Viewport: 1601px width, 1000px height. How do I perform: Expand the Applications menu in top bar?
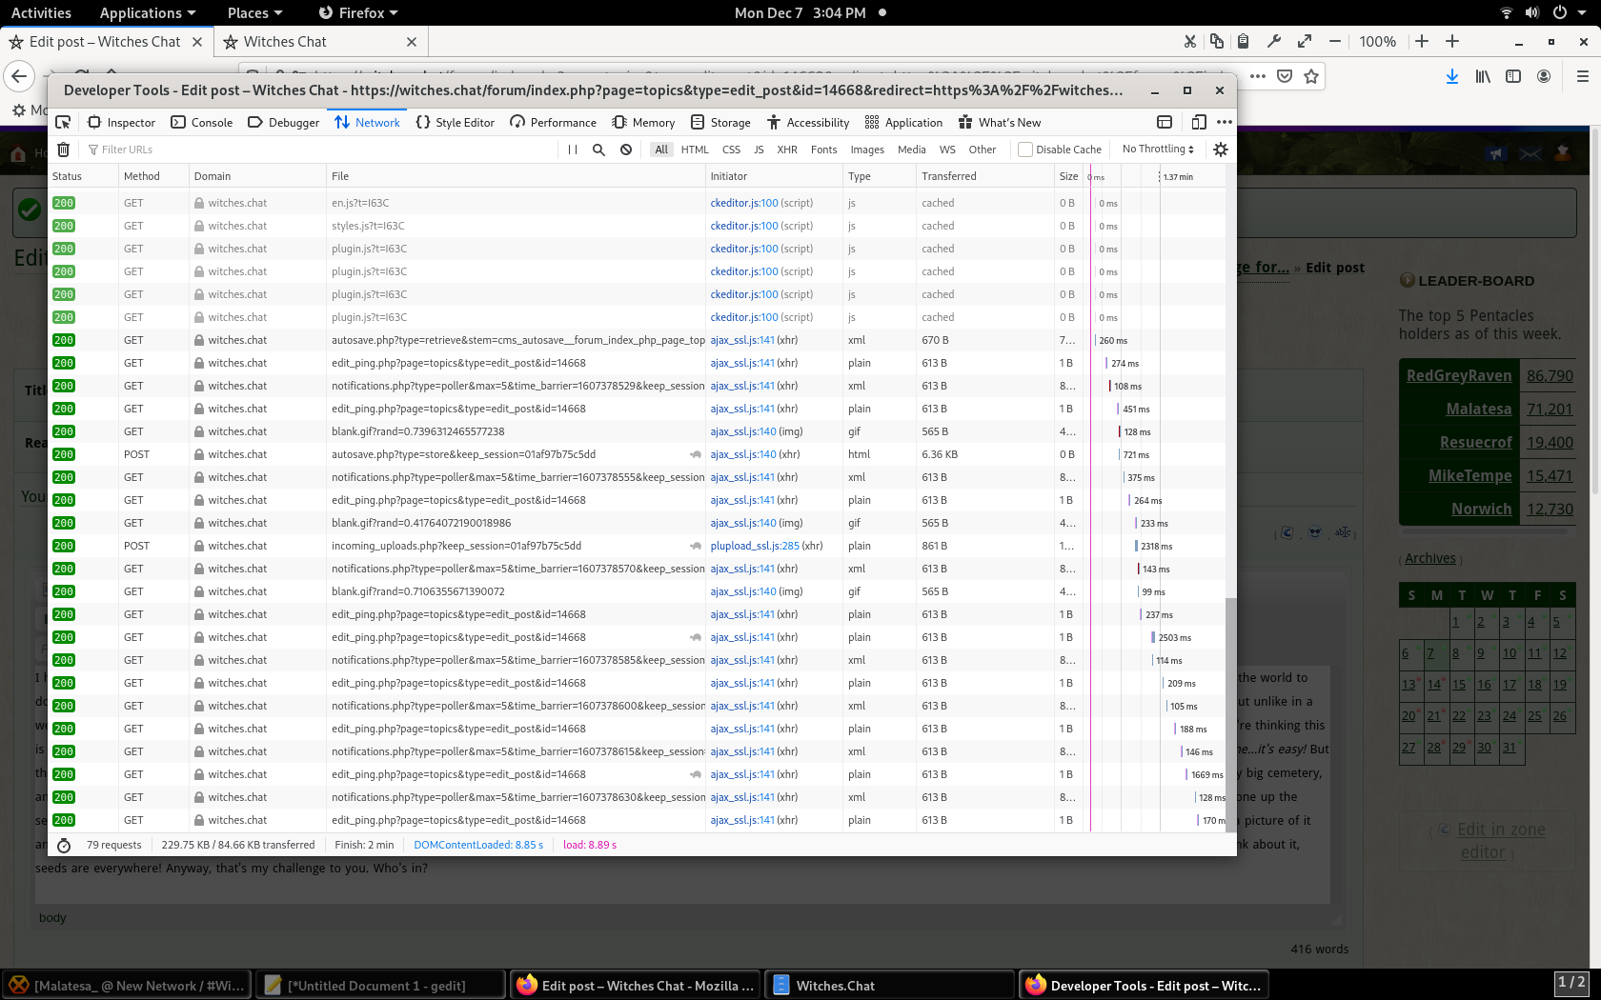pyautogui.click(x=147, y=12)
